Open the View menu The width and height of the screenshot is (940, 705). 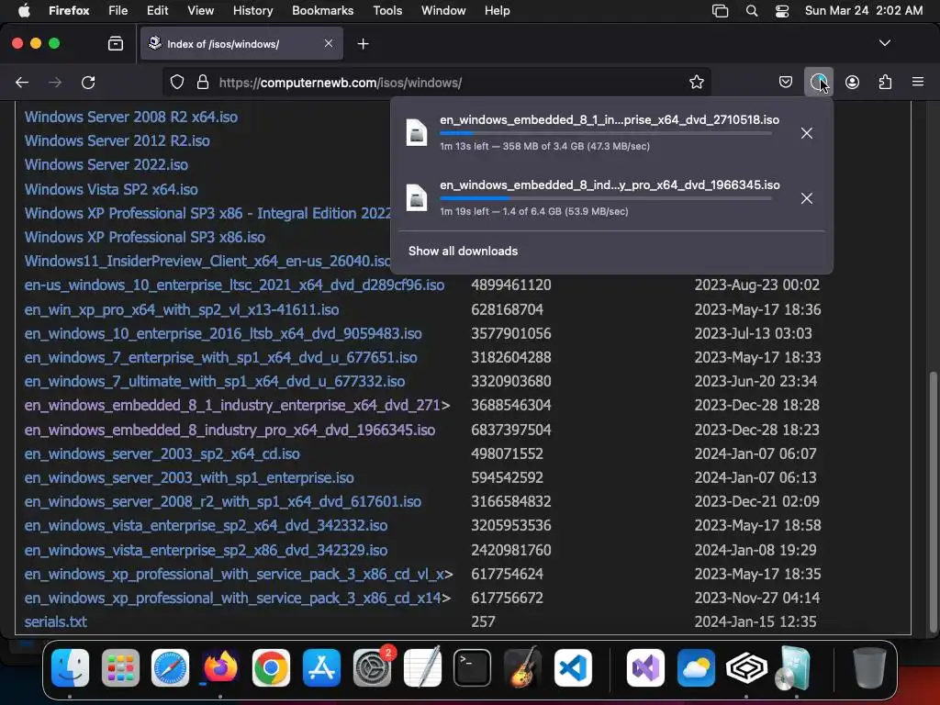point(200,11)
